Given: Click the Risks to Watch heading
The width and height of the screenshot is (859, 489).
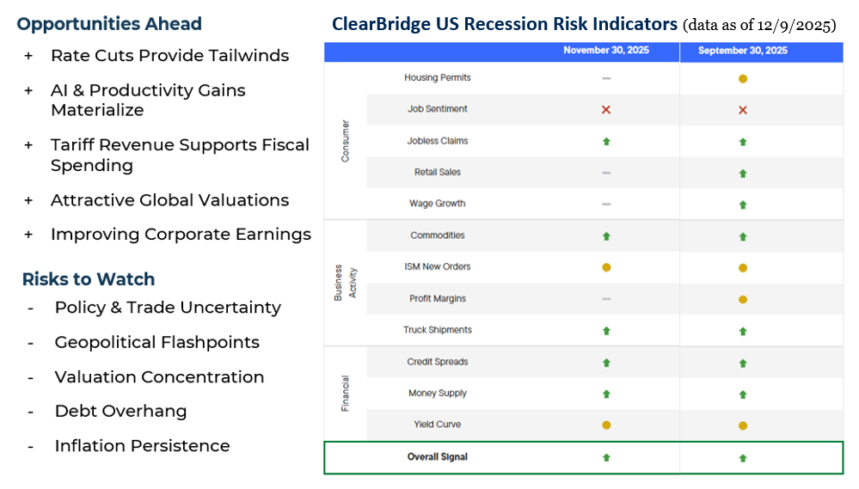Looking at the screenshot, I should pyautogui.click(x=89, y=279).
